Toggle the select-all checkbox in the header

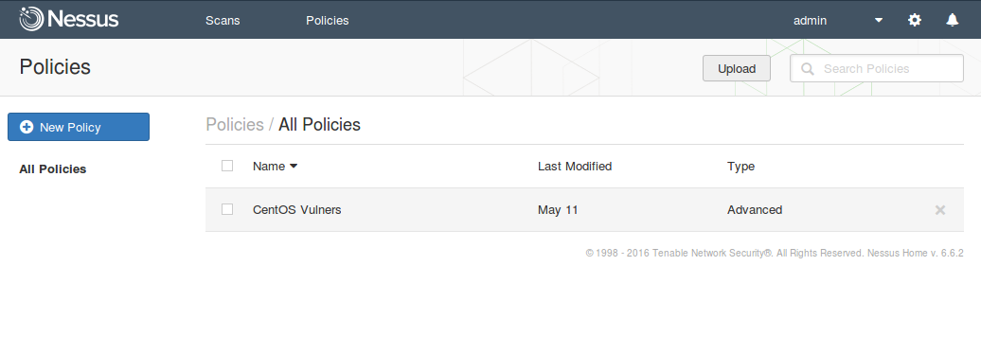click(227, 166)
